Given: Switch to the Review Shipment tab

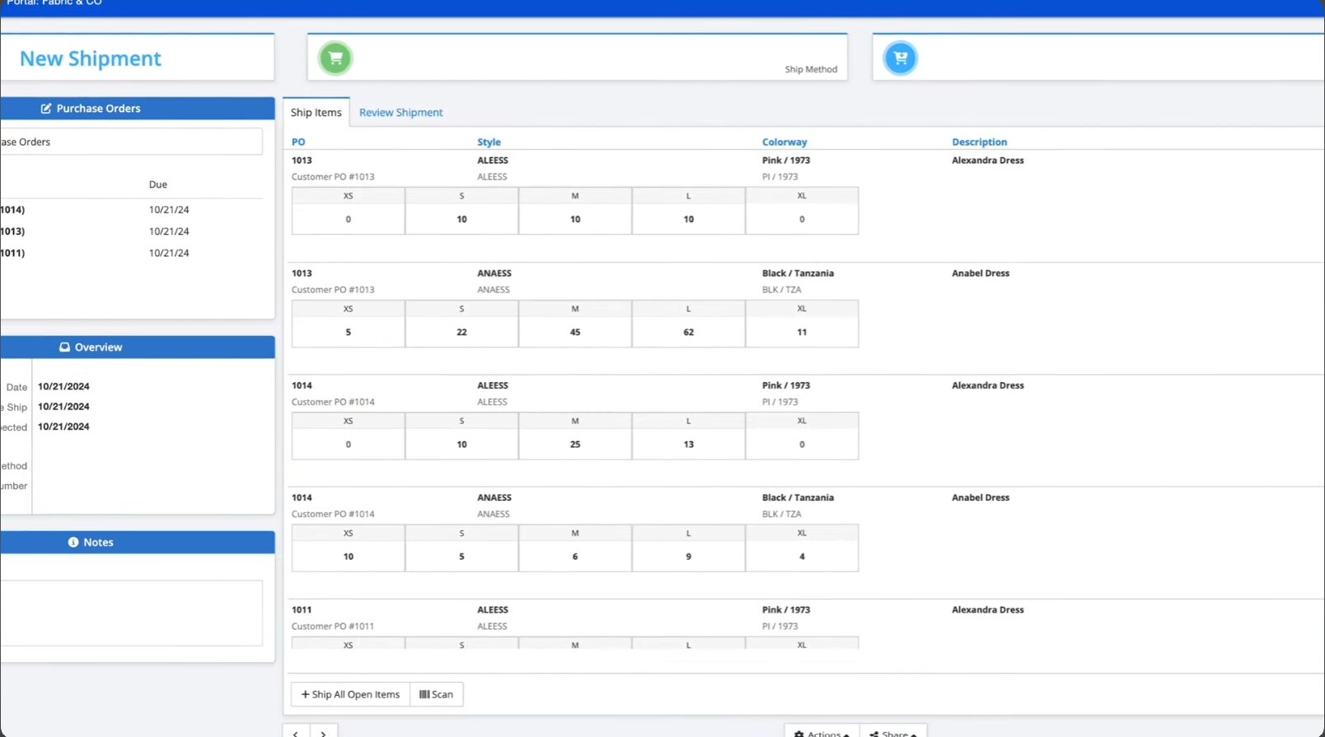Looking at the screenshot, I should pos(400,113).
